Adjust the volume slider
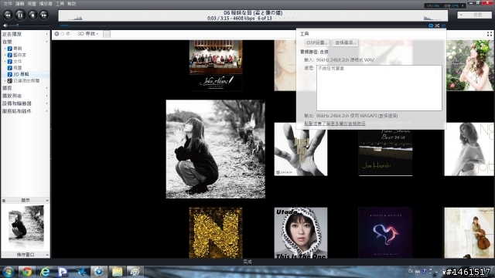This screenshot has width=495, height=278. click(x=29, y=25)
